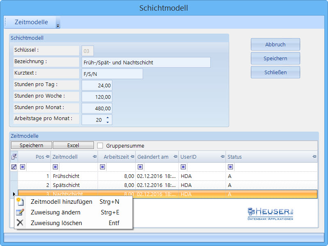Click Schließen to close the form
The width and height of the screenshot is (328, 246).
coord(275,72)
